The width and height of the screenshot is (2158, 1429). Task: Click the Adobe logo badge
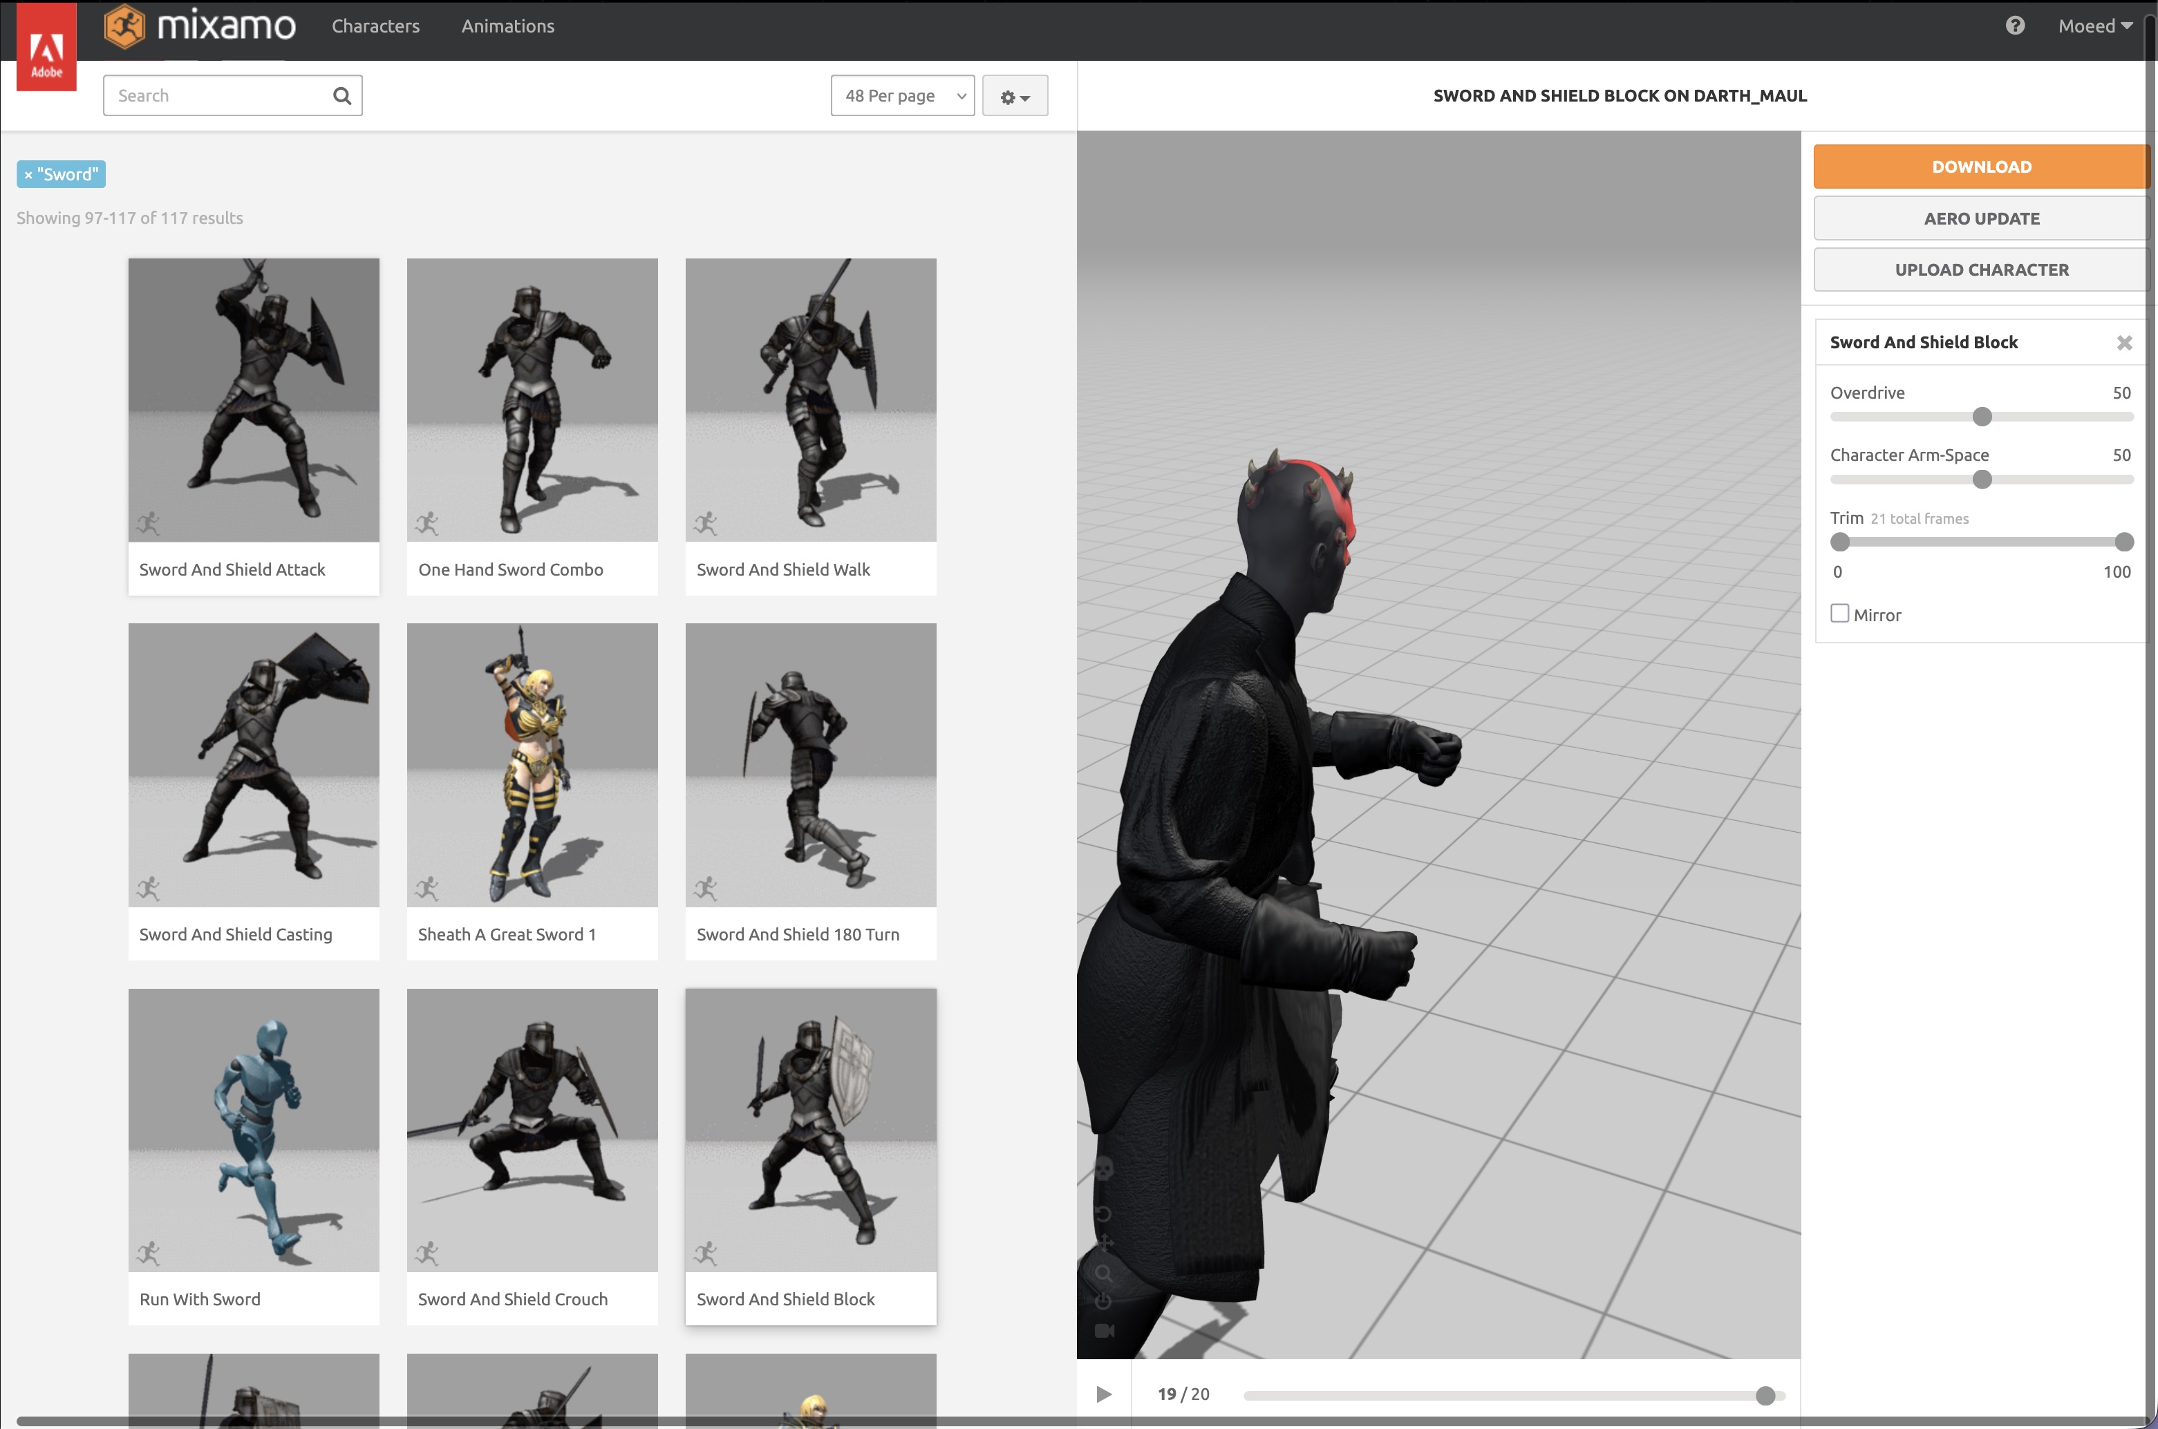[46, 48]
